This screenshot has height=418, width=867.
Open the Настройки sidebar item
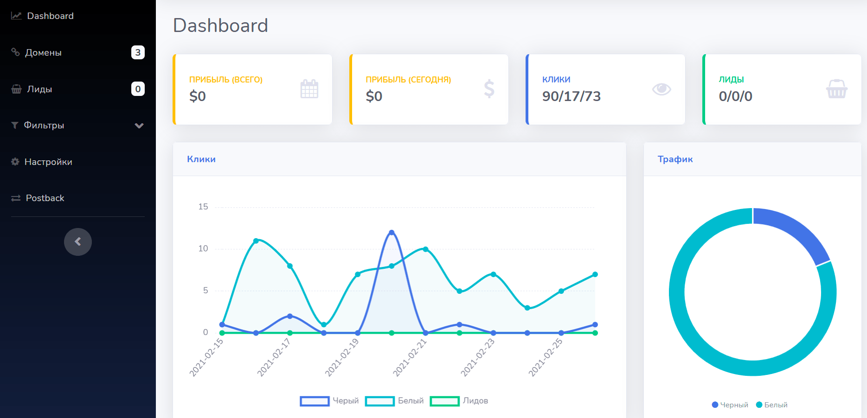tap(78, 162)
